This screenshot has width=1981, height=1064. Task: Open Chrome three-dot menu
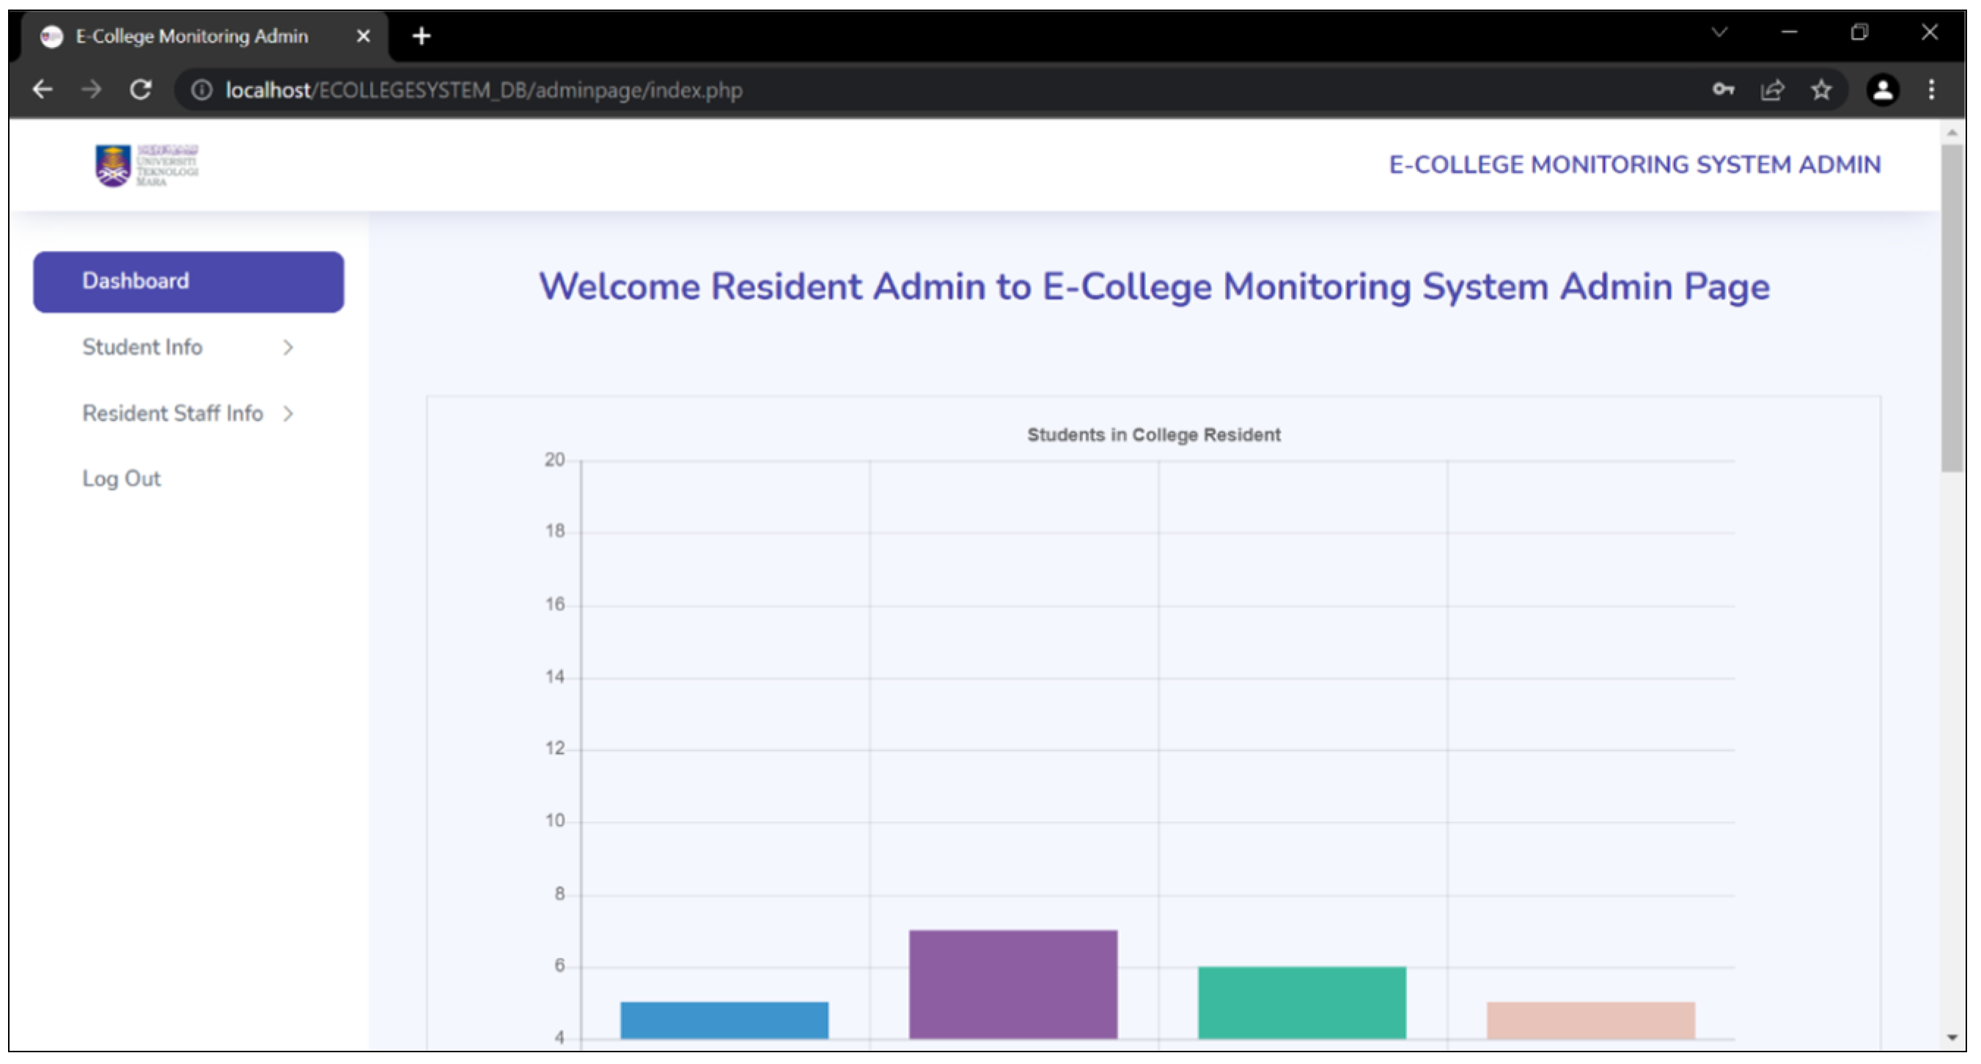pyautogui.click(x=1931, y=90)
